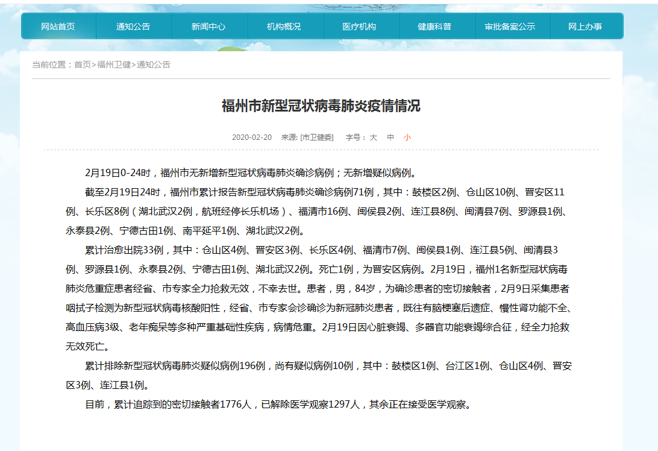Click 通知公告 in the breadcrumb path
658x451 pixels.
click(154, 65)
